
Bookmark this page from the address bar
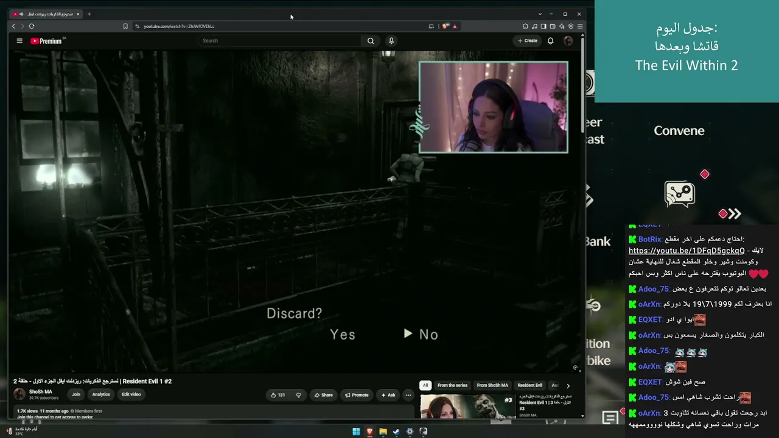coord(125,26)
